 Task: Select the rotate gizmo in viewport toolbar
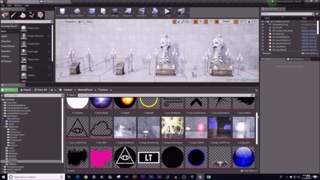click(178, 21)
